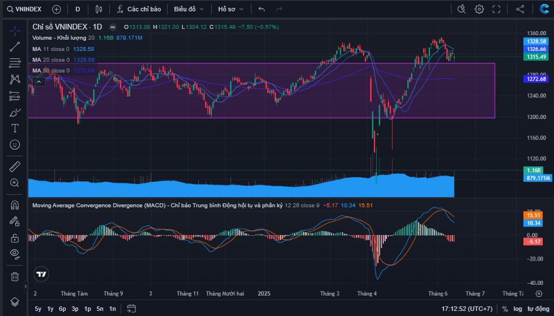Select the 1p time range
The height and width of the screenshot is (316, 554).
pos(88,309)
